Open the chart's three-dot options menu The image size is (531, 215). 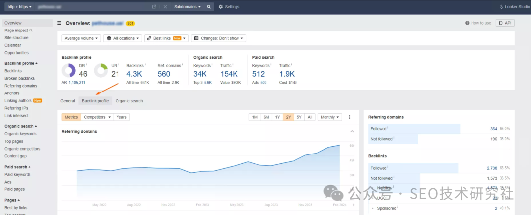[x=350, y=117]
